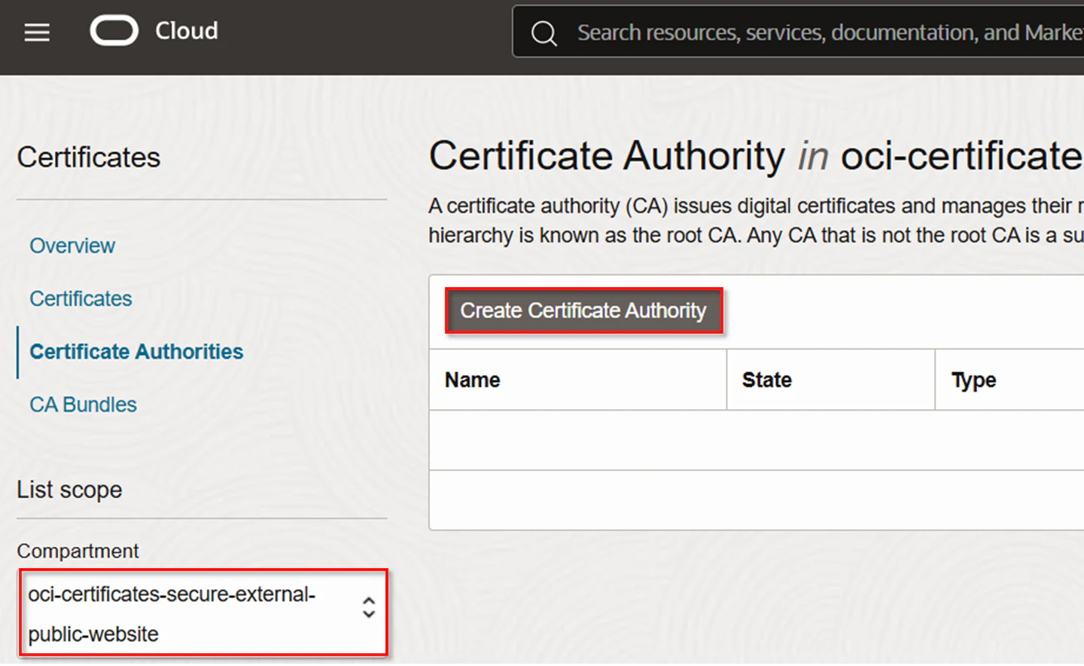Open the Compartment dropdown selector
The image size is (1084, 666).
[203, 613]
